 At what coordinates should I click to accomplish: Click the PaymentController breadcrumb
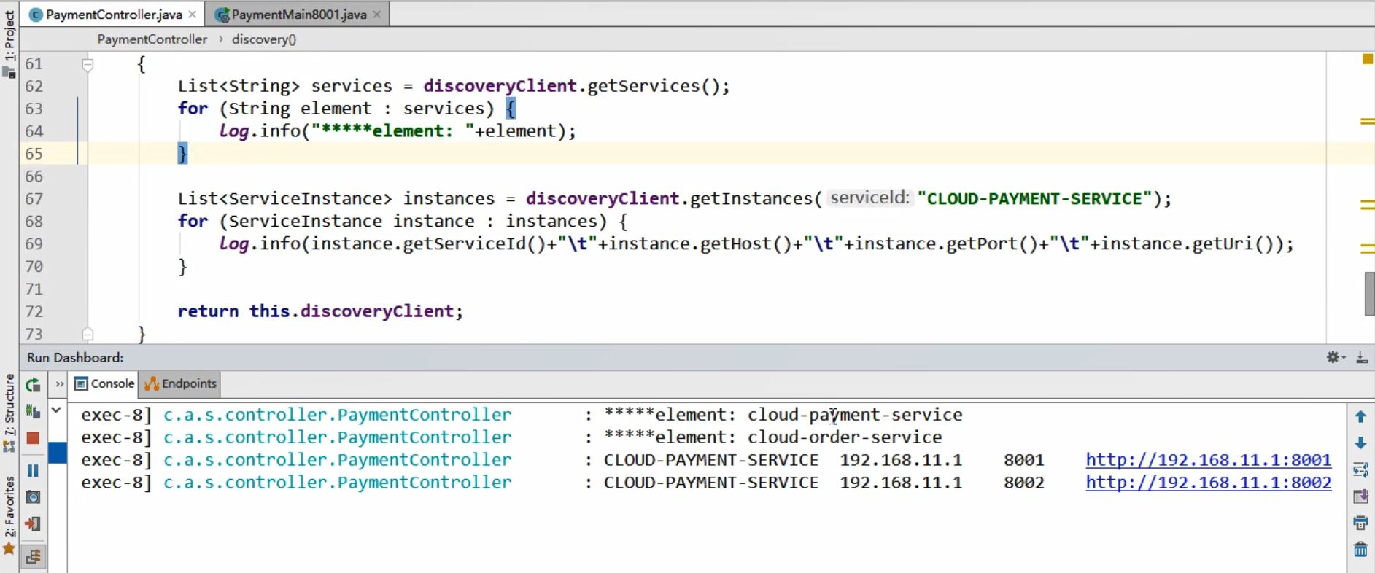[x=152, y=39]
